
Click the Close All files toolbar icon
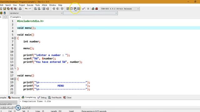click(15, 9)
